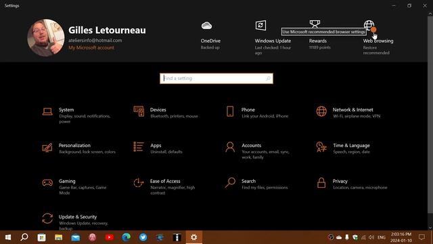Click the ateliersinfo@hotmail.com email text
The width and height of the screenshot is (433, 244).
(x=95, y=41)
